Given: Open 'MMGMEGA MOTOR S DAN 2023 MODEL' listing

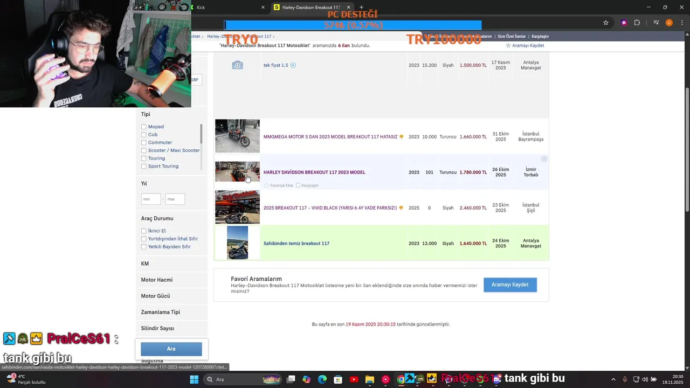Looking at the screenshot, I should (x=330, y=137).
